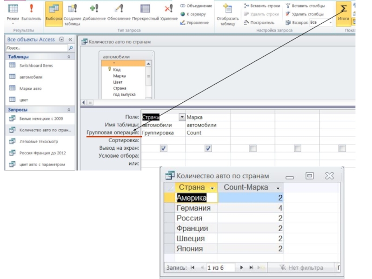372x279 pixels.
Task: Collapse the navigation pane with double chevron
Action: pos(70,40)
